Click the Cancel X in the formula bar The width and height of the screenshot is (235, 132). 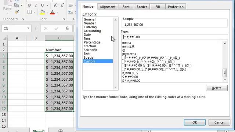46,29
